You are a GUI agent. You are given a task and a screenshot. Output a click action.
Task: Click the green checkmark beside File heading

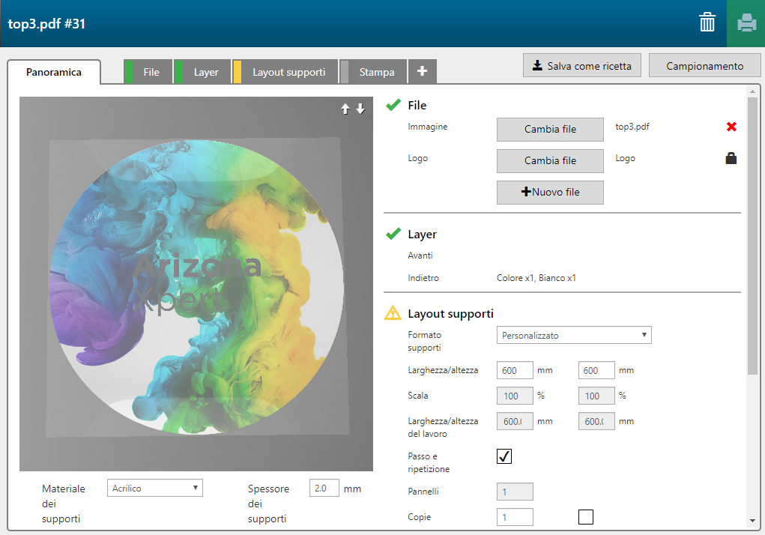tap(393, 105)
